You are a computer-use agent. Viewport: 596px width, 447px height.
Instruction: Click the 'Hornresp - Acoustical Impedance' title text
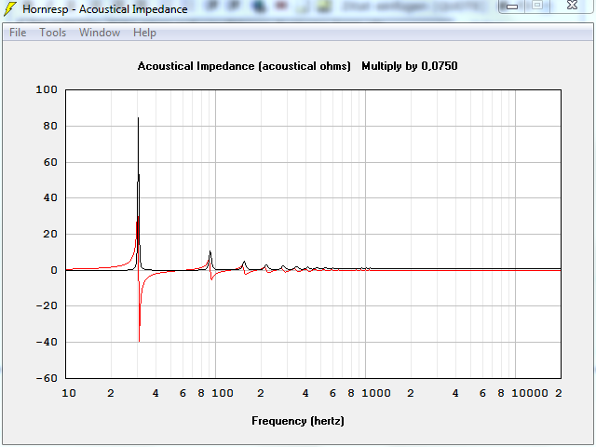[105, 9]
